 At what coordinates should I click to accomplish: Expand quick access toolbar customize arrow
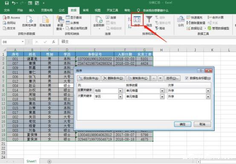43,3
